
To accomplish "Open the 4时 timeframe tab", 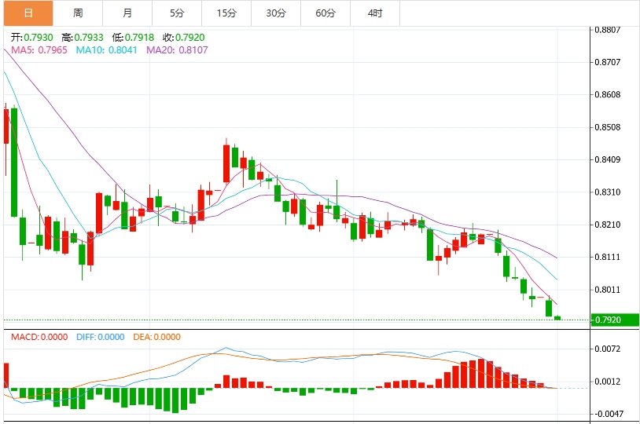I will (375, 13).
